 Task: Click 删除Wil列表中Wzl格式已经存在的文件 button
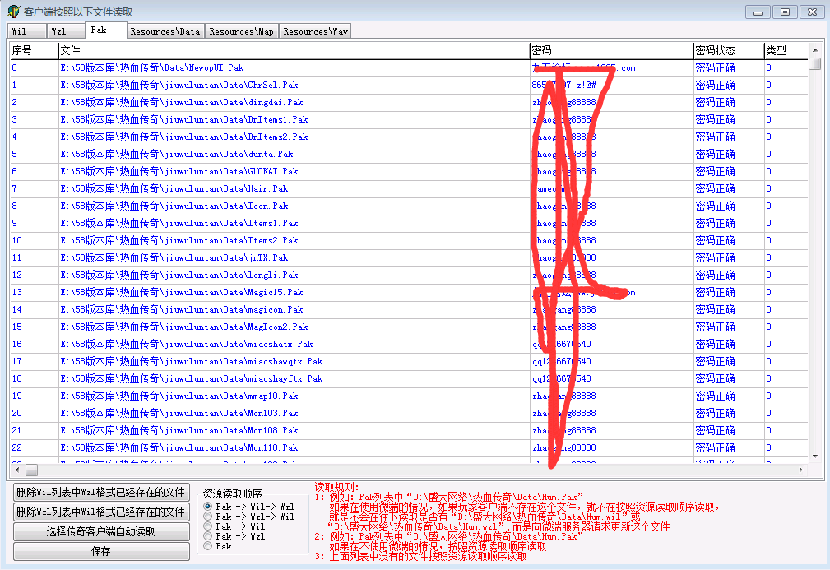(x=101, y=492)
